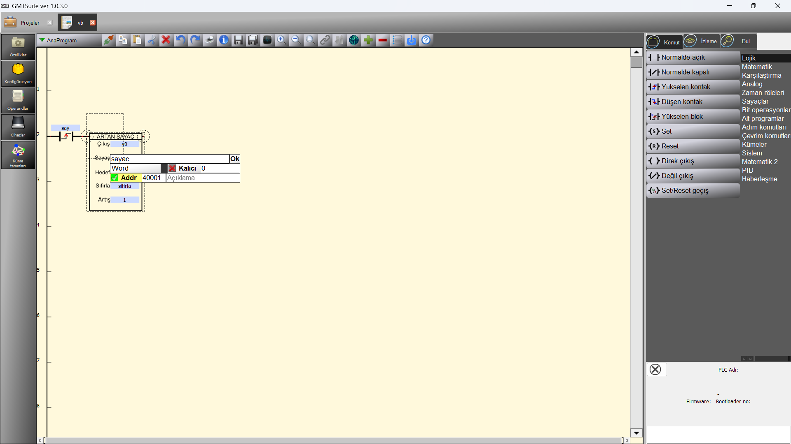Click the green plus icon
This screenshot has height=444, width=791.
click(x=368, y=40)
